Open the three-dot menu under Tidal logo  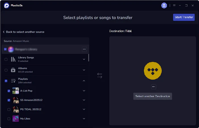154,87
